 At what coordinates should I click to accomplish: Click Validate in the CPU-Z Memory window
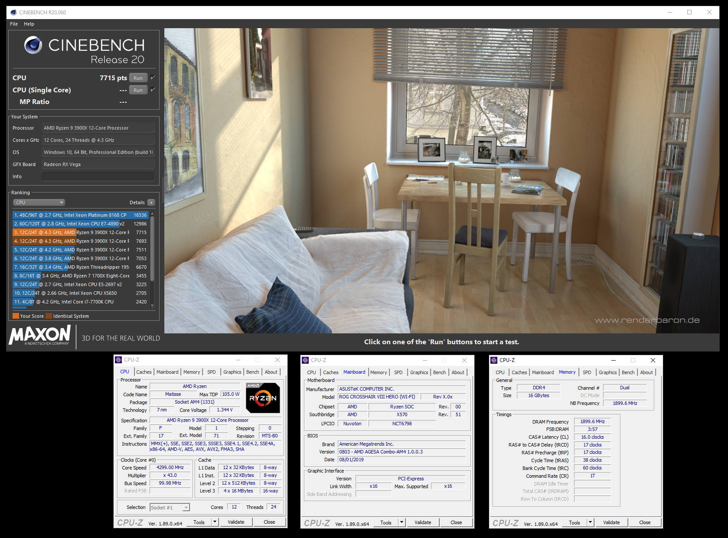611,522
